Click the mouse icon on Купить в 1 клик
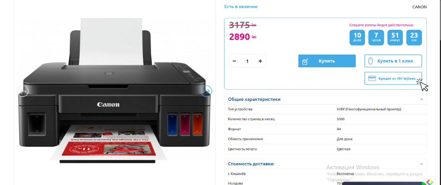Screen dimensions: 441x185 [x=370, y=61]
